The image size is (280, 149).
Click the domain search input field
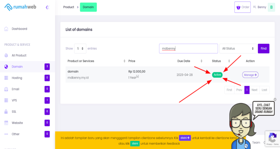(188, 49)
